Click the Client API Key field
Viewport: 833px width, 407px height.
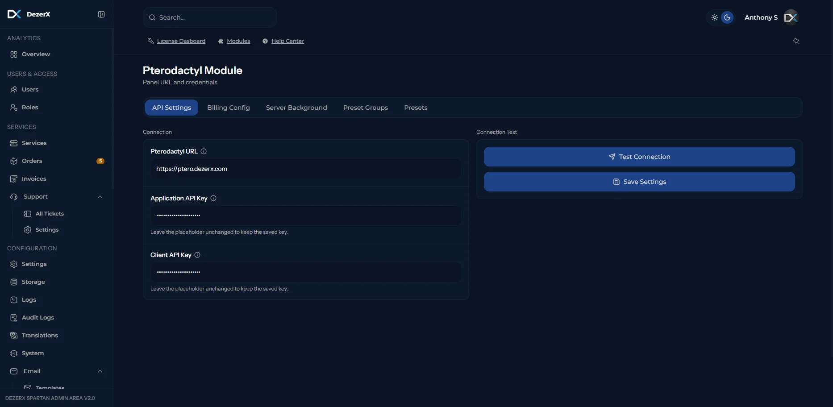[x=306, y=272]
